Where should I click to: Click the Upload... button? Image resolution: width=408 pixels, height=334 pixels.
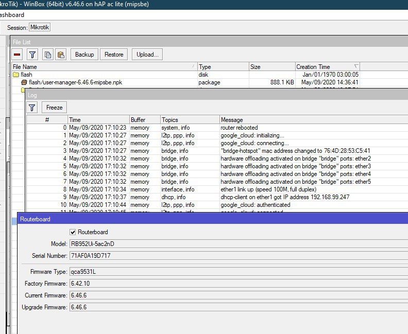[x=147, y=55]
